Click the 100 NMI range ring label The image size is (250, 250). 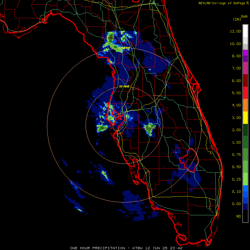pyautogui.click(x=124, y=48)
